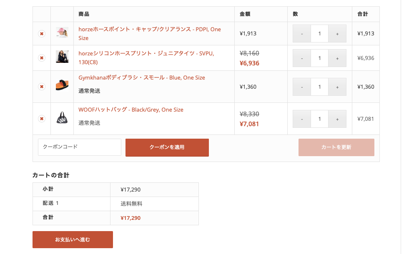Increase quantity of the horze cap
This screenshot has width=414, height=254.
(x=337, y=34)
